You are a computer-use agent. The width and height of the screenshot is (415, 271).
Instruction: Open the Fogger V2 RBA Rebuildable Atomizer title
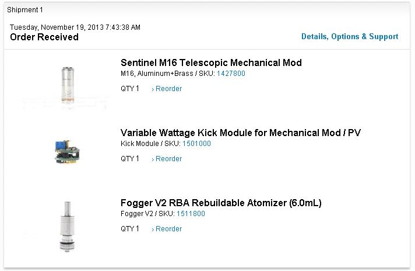point(221,203)
